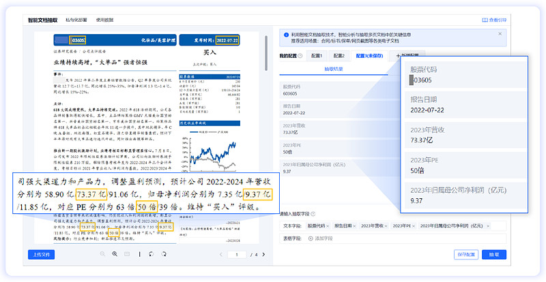Click the zoom in magnifier icon

pyautogui.click(x=115, y=254)
